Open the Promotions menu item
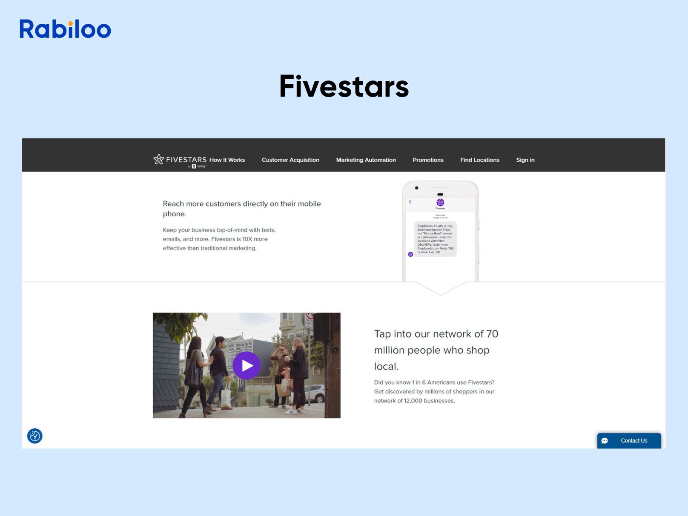688x516 pixels. click(x=428, y=160)
